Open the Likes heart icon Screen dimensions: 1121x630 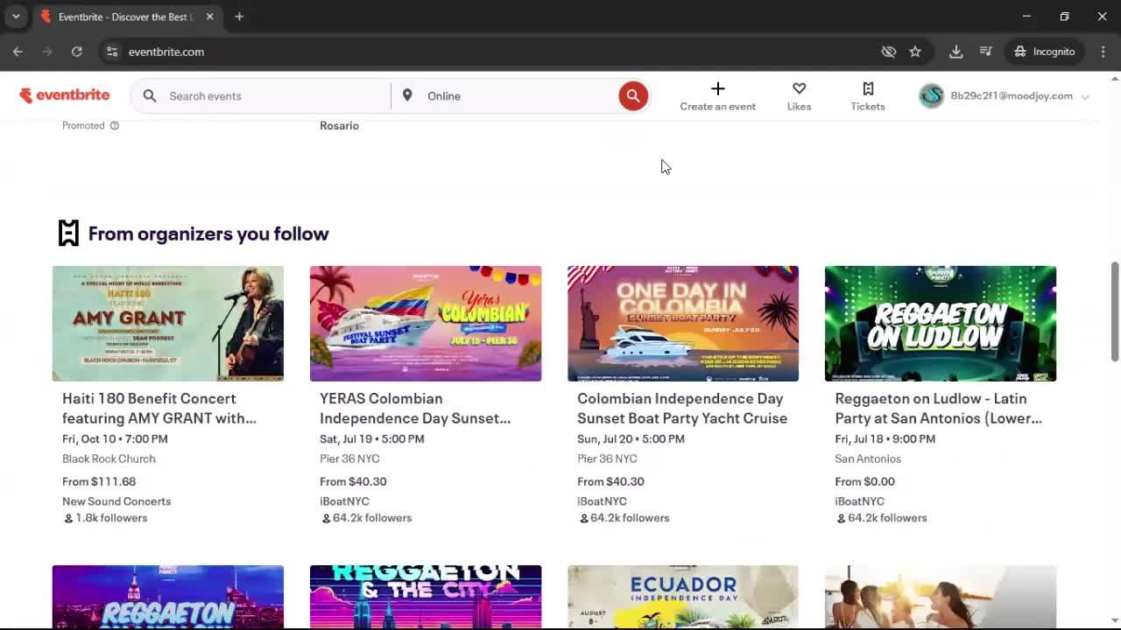click(799, 88)
